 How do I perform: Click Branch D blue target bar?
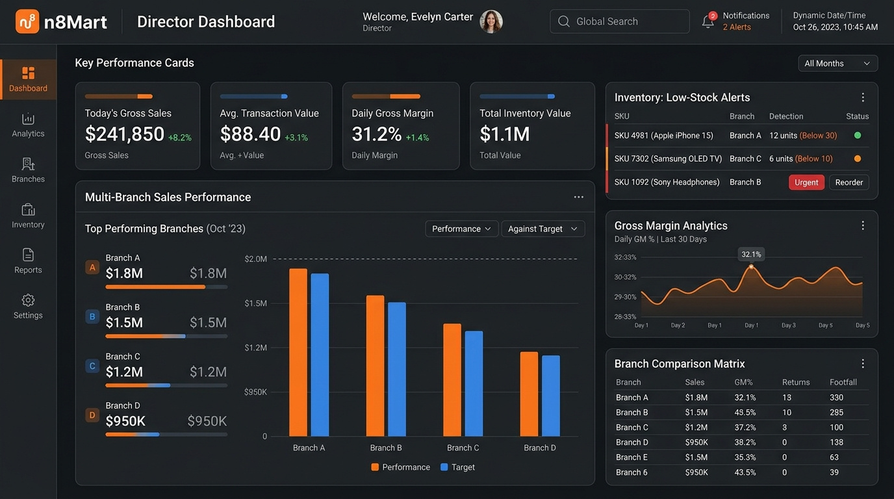(551, 396)
